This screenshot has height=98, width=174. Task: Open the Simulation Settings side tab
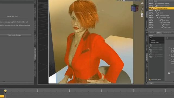(x=35, y=70)
